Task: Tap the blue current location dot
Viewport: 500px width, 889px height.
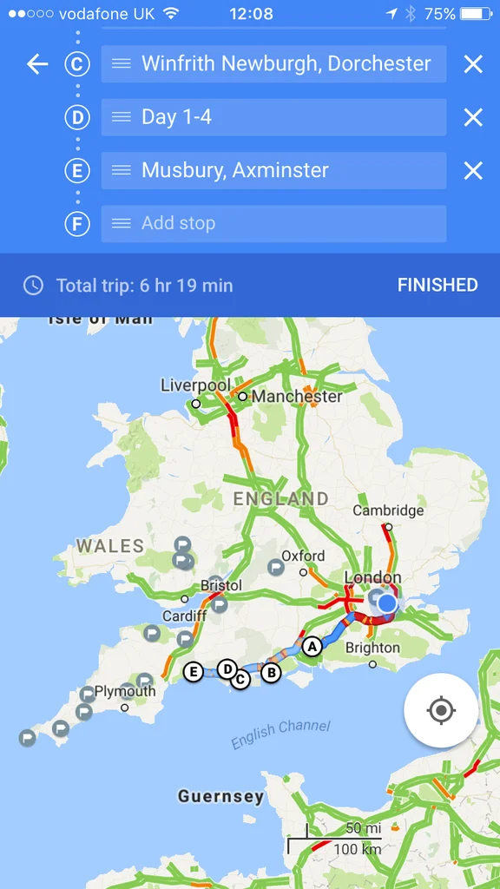Action: click(387, 603)
